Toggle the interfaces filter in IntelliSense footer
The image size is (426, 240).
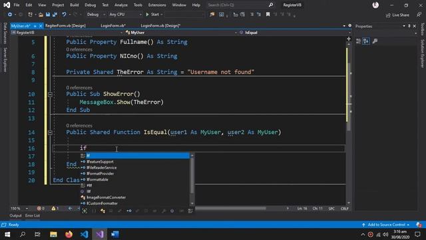coord(128,211)
